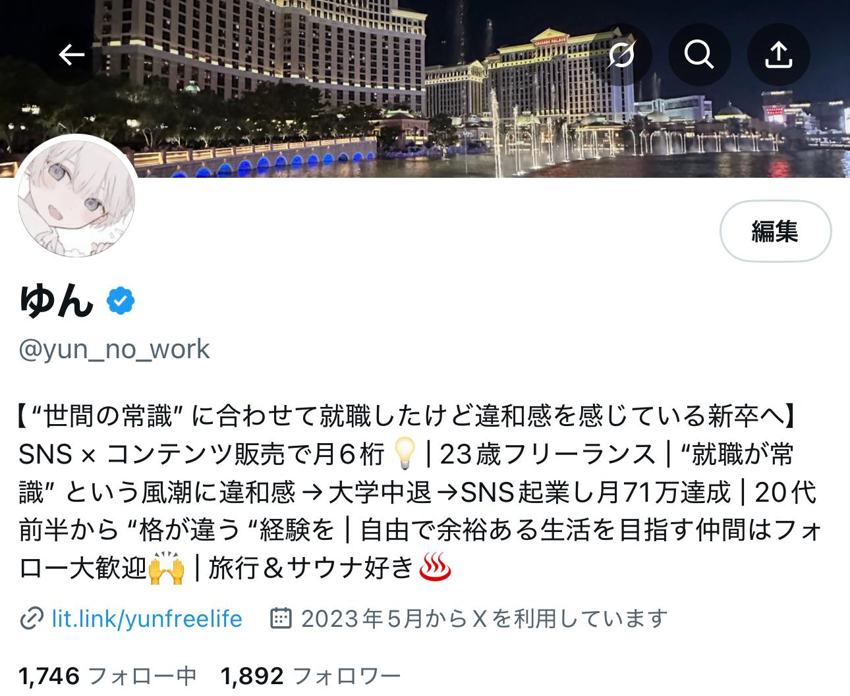The image size is (850, 696).
Task: Click the 編集 edit profile button
Action: (775, 231)
